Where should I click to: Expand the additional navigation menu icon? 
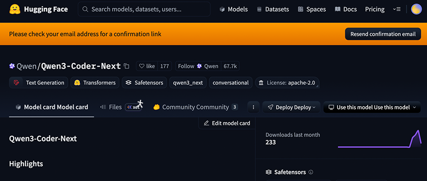coord(397,9)
